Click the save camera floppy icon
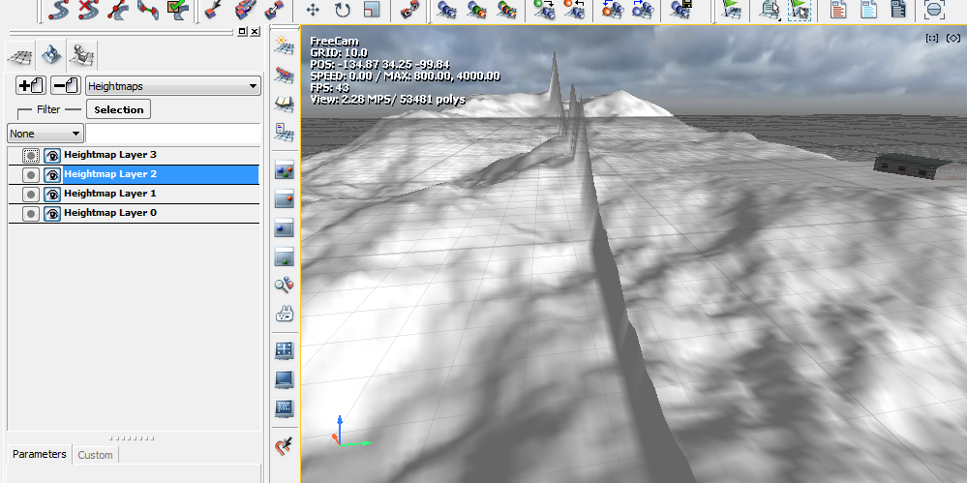 pos(680,10)
